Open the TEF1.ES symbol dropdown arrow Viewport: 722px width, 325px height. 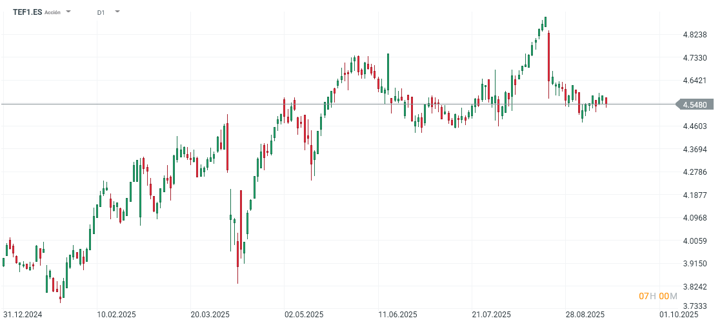[x=69, y=12]
